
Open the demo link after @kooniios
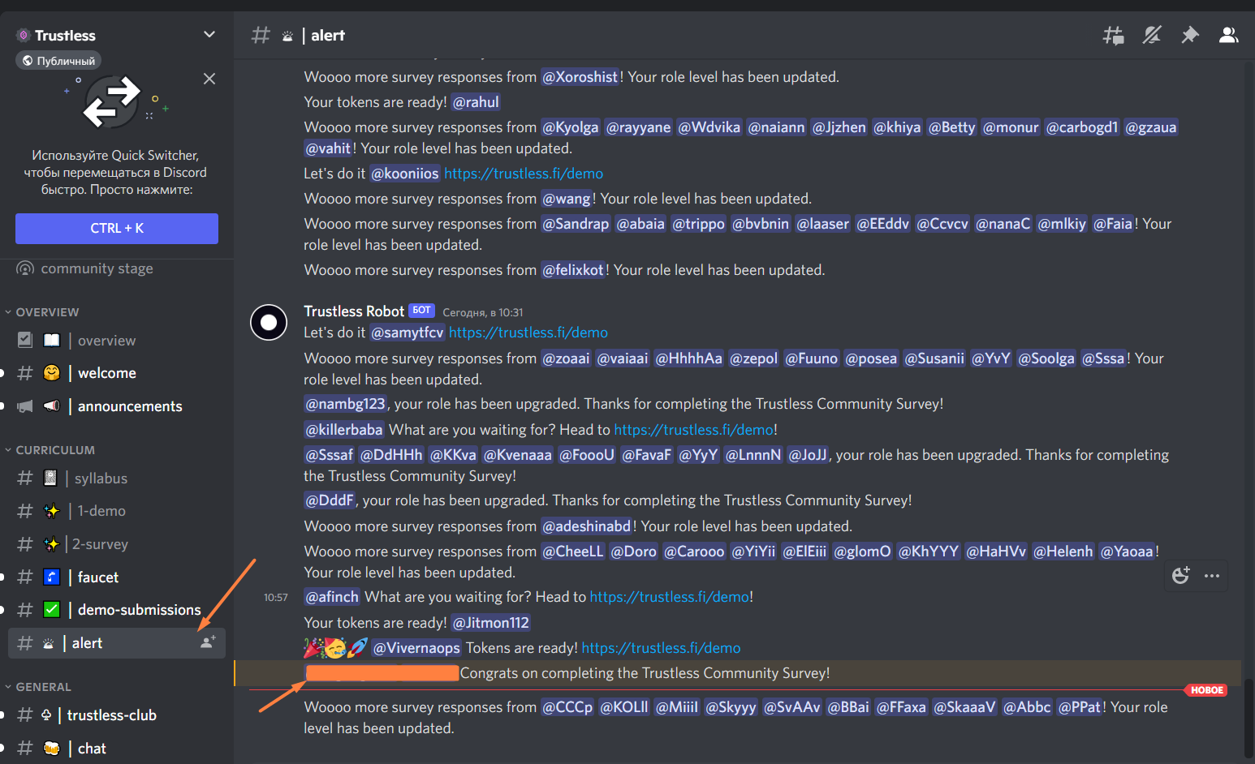(x=524, y=174)
